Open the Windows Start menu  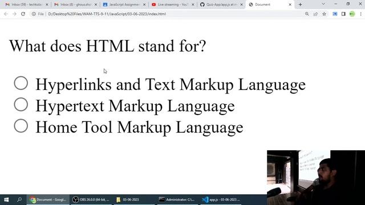(x=6, y=200)
